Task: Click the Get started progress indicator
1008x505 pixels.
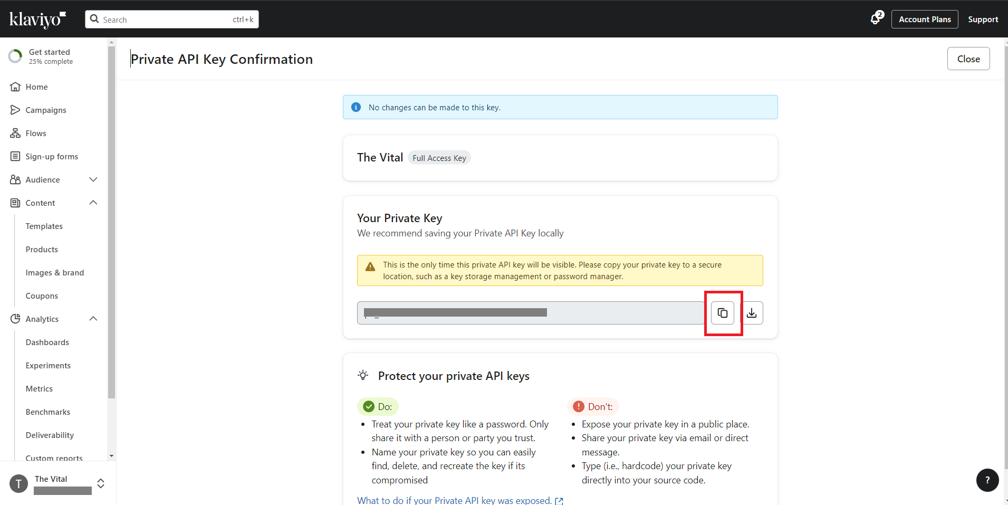Action: pyautogui.click(x=15, y=56)
